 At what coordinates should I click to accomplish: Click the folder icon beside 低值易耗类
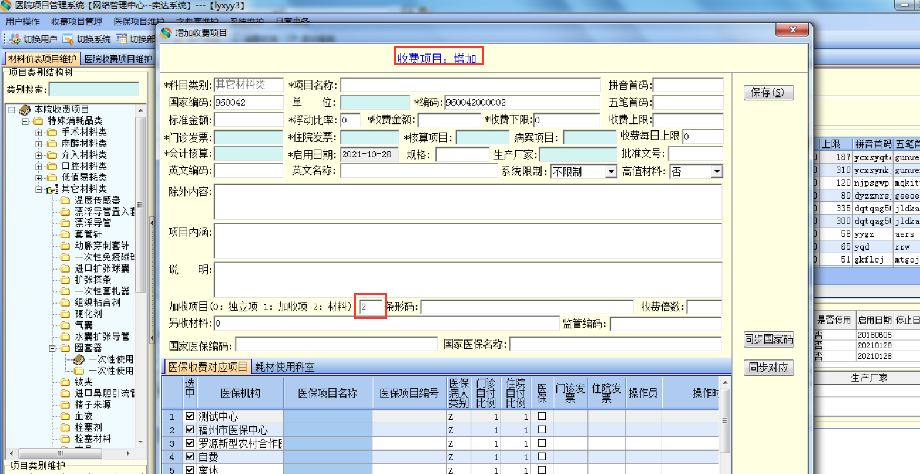[x=52, y=177]
